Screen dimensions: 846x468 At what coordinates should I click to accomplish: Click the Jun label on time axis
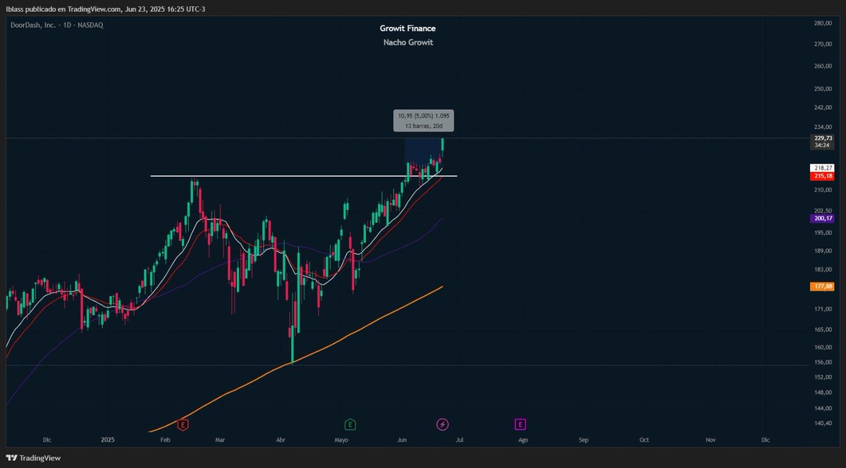pyautogui.click(x=402, y=440)
